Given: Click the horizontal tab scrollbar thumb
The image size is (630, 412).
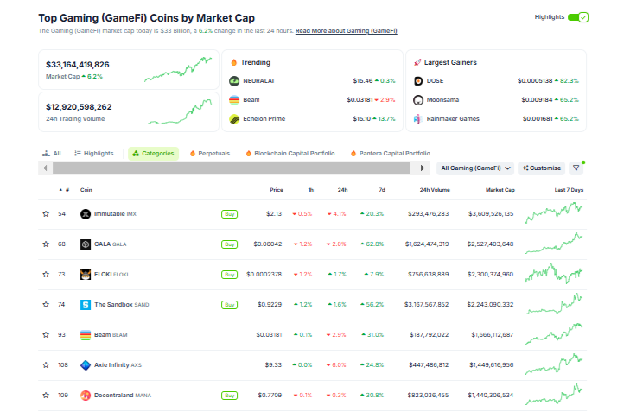Looking at the screenshot, I should point(231,168).
